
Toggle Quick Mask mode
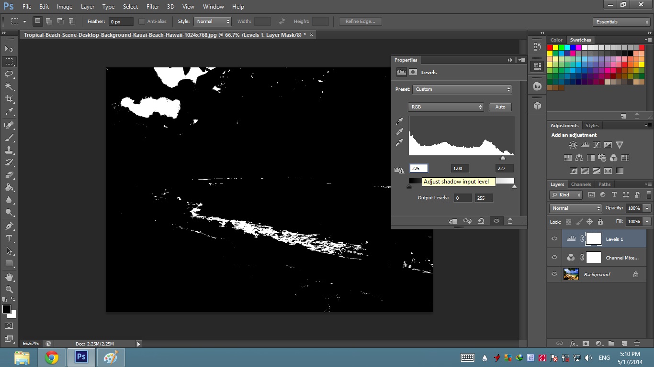(9, 325)
